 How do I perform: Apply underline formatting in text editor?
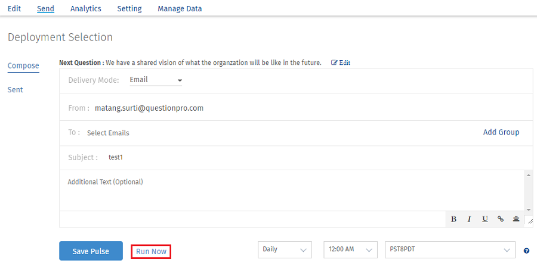(485, 219)
